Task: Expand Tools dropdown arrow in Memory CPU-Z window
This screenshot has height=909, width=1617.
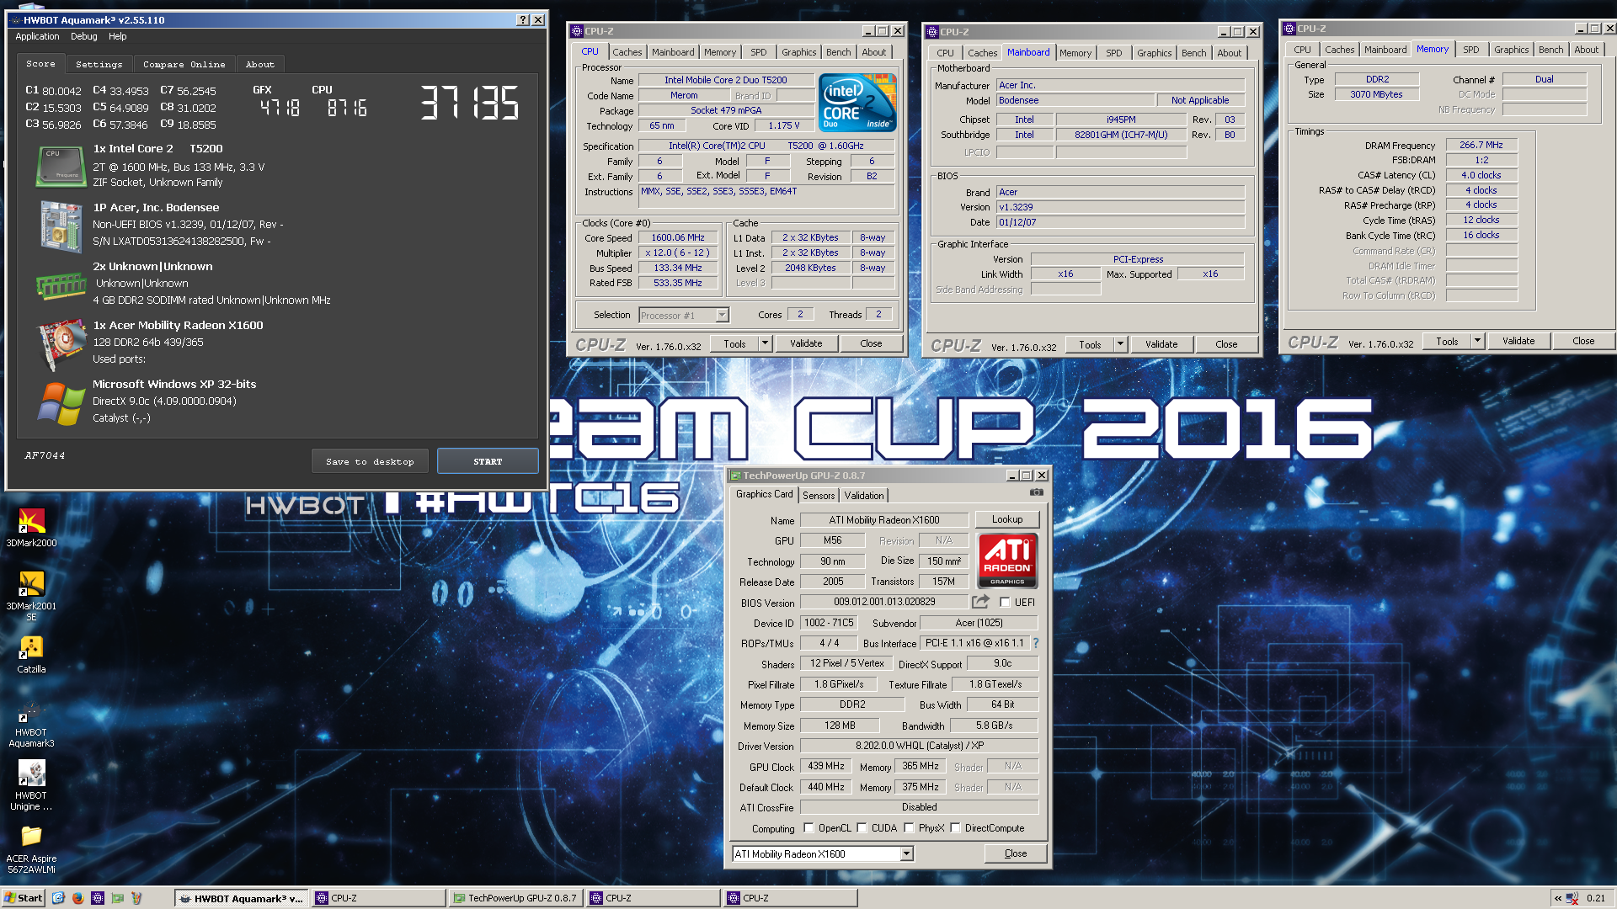Action: pos(1477,341)
